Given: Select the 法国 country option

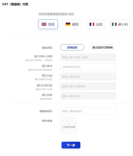Looking at the screenshot, I should click(x=96, y=24).
